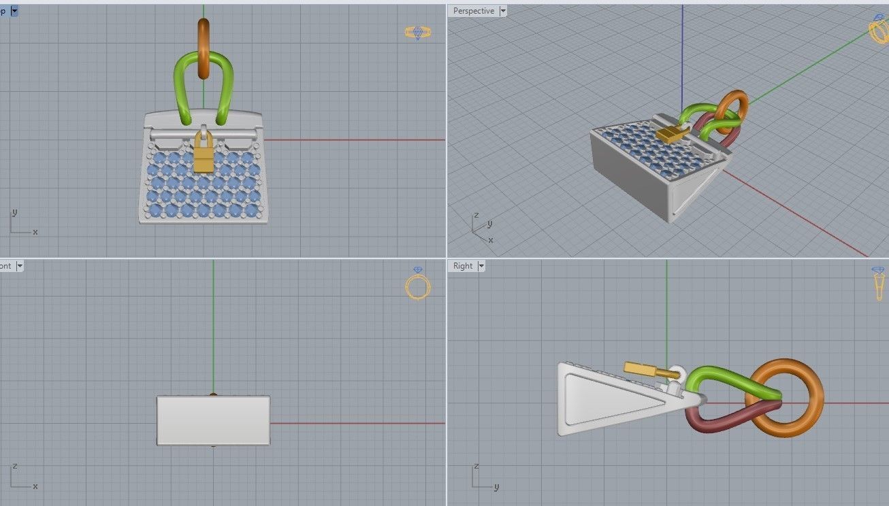This screenshot has height=506, width=889.
Task: Click the Right viewport title label
Action: point(463,266)
